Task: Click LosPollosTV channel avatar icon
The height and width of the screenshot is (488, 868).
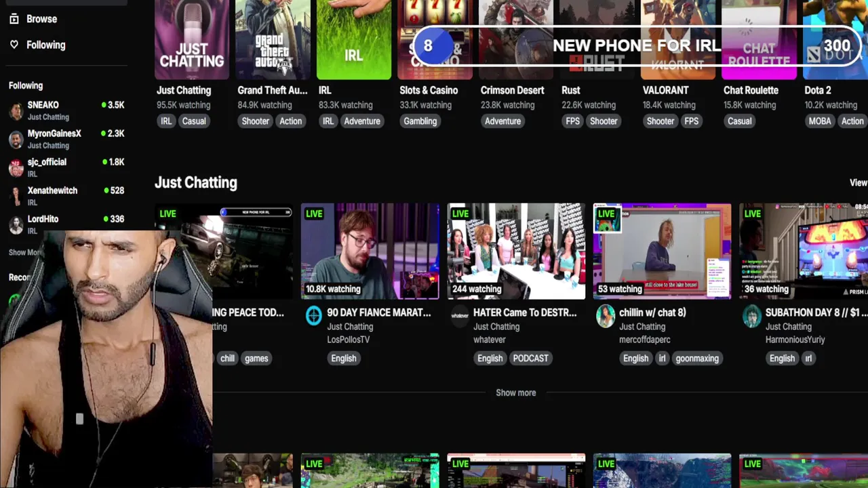Action: 313,316
